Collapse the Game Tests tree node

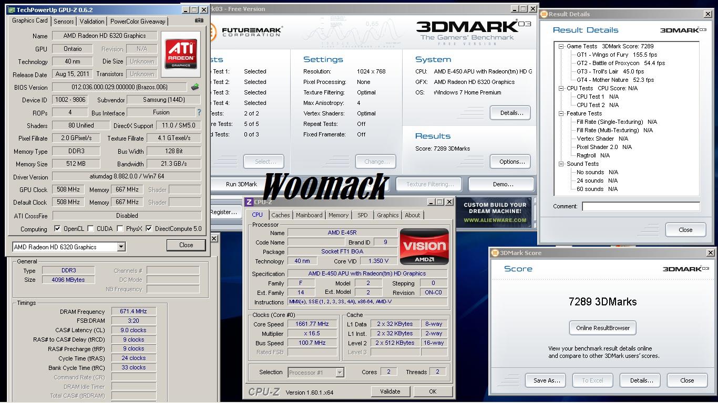(561, 46)
